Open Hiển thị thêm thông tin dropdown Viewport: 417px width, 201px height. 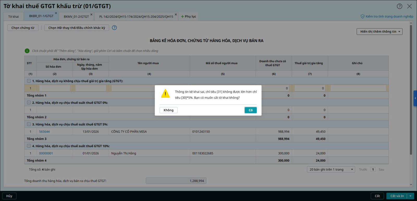(x=379, y=32)
